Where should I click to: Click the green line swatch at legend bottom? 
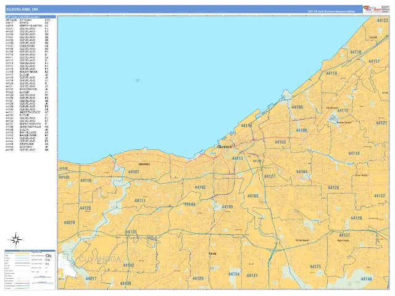coord(22,288)
